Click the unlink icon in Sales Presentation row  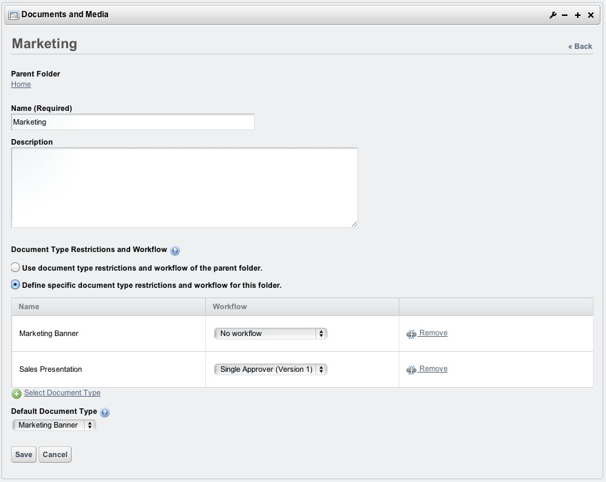pyautogui.click(x=411, y=370)
